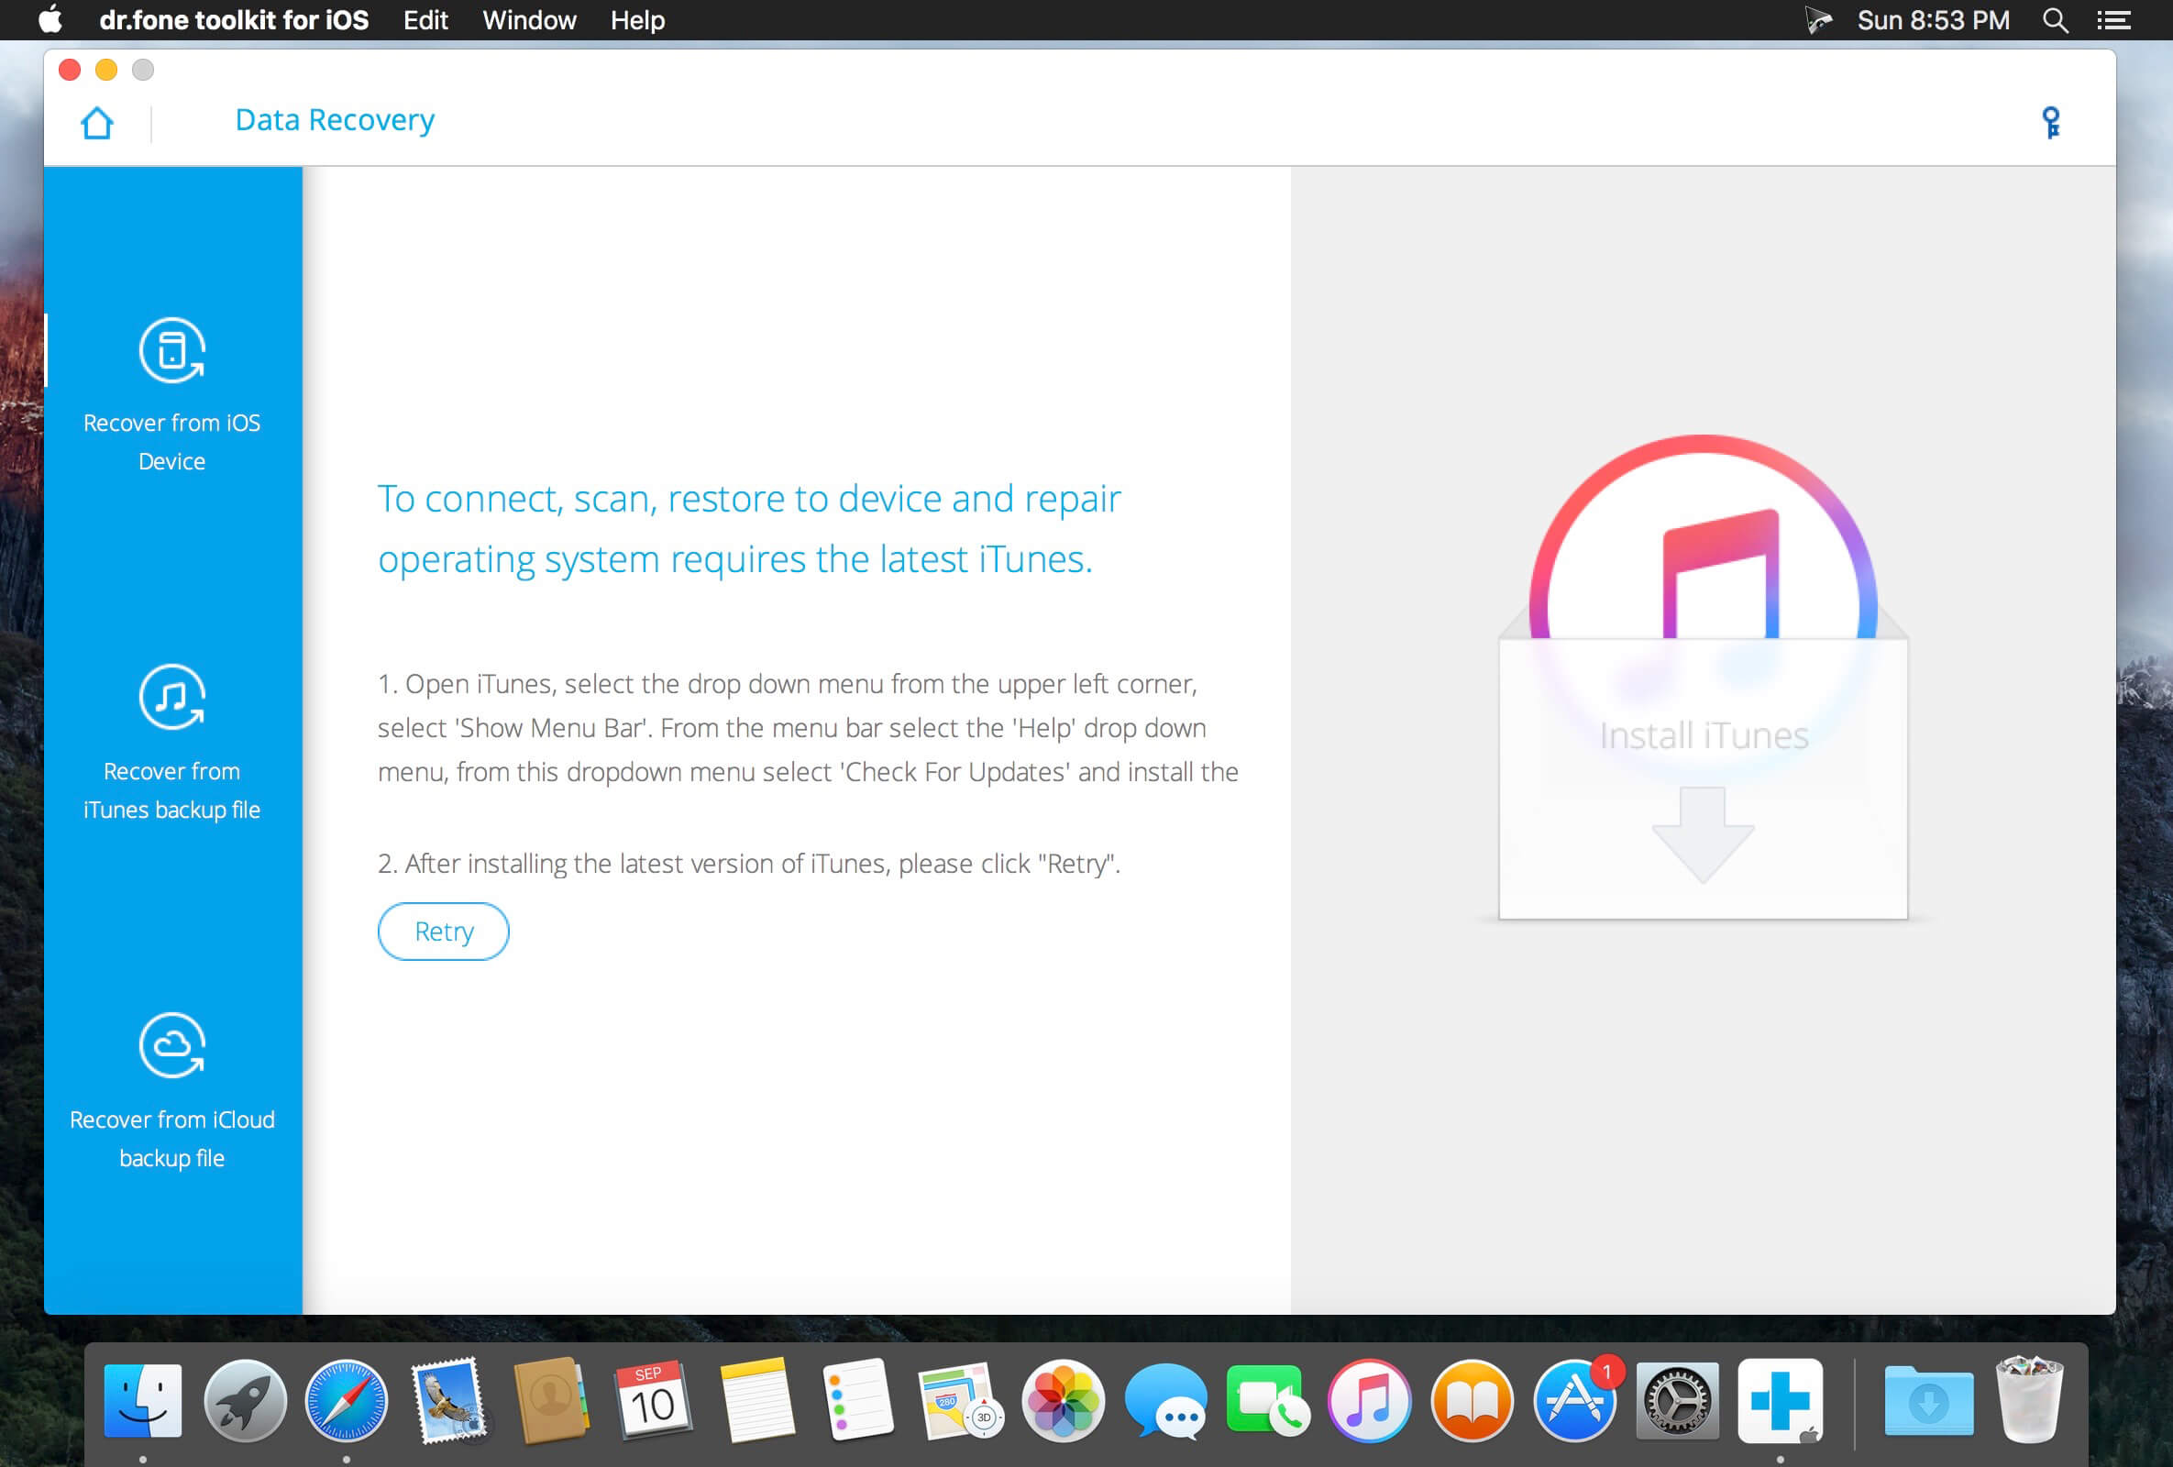Minimize the dr.fone window
The width and height of the screenshot is (2173, 1467).
[106, 70]
